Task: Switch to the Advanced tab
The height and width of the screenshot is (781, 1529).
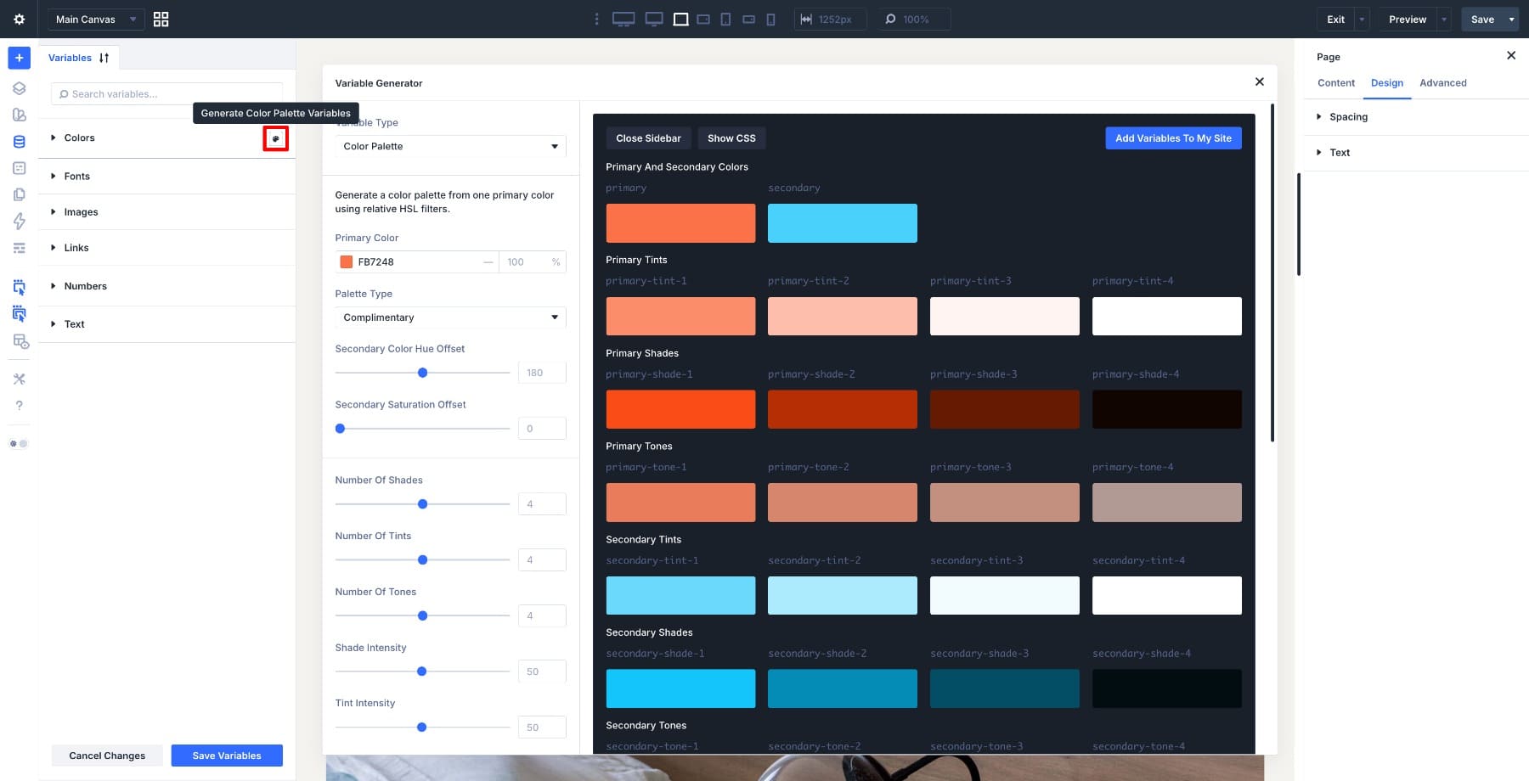Action: [x=1443, y=82]
